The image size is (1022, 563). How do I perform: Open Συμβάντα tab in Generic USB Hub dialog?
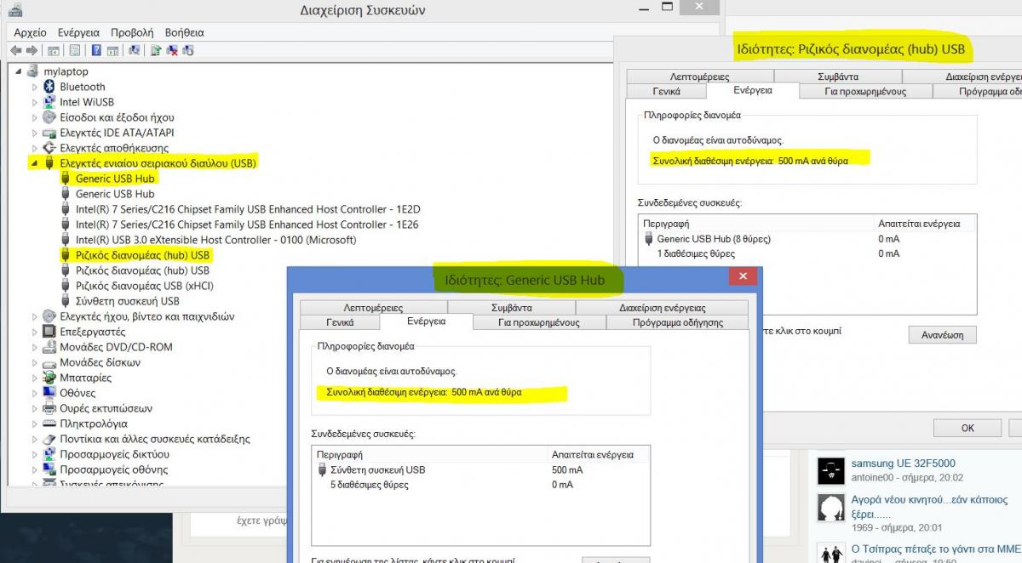click(512, 308)
